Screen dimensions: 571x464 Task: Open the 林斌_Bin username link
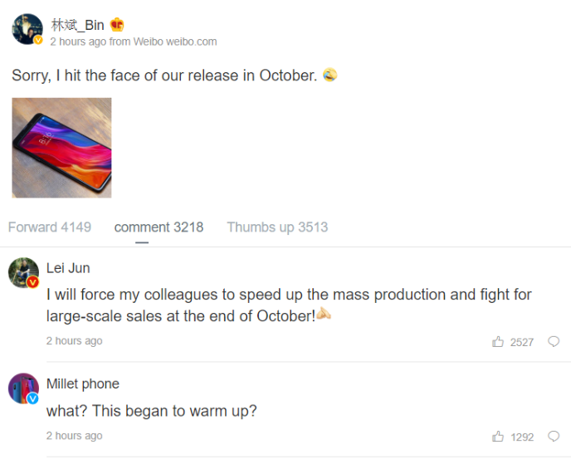78,25
